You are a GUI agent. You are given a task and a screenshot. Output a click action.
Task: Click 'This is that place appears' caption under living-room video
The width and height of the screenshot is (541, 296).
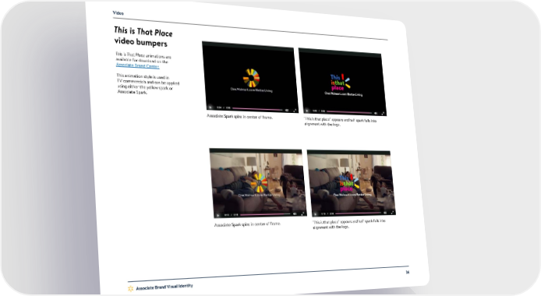[x=349, y=224]
